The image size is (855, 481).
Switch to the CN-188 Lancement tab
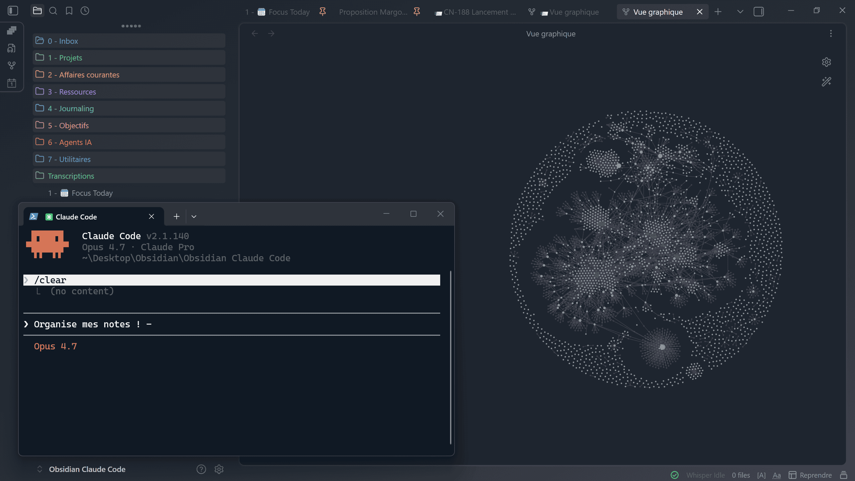(x=475, y=12)
